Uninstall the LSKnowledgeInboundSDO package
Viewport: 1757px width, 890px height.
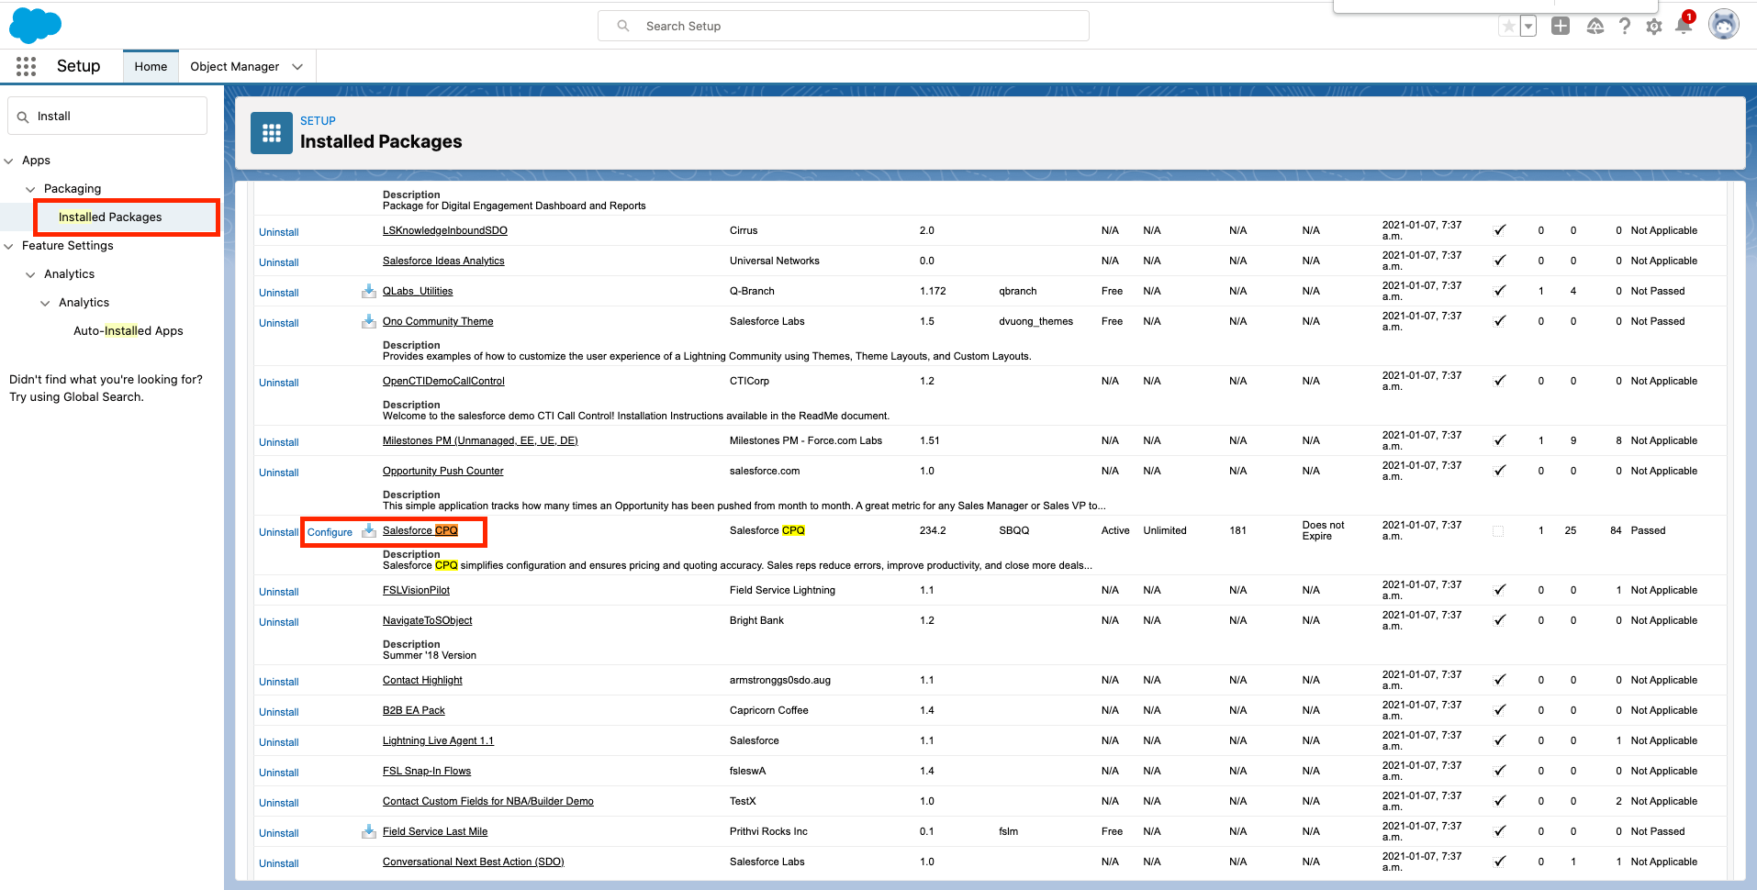tap(279, 232)
